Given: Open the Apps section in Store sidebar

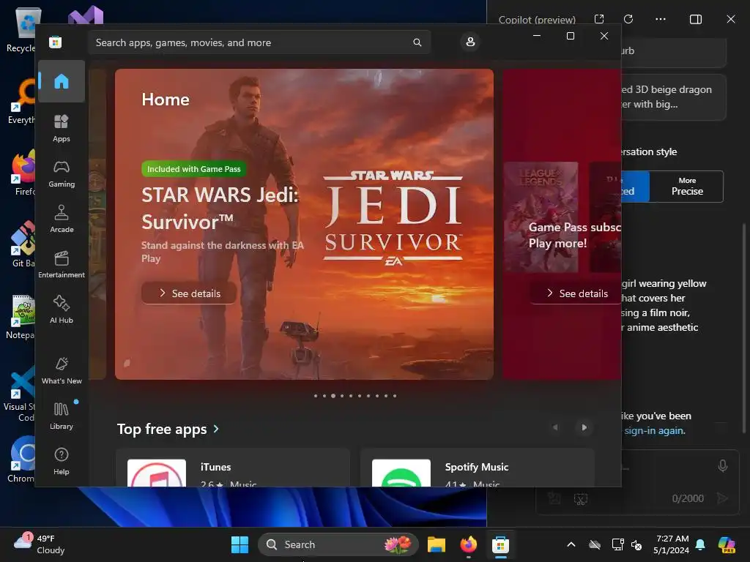Looking at the screenshot, I should (x=62, y=128).
